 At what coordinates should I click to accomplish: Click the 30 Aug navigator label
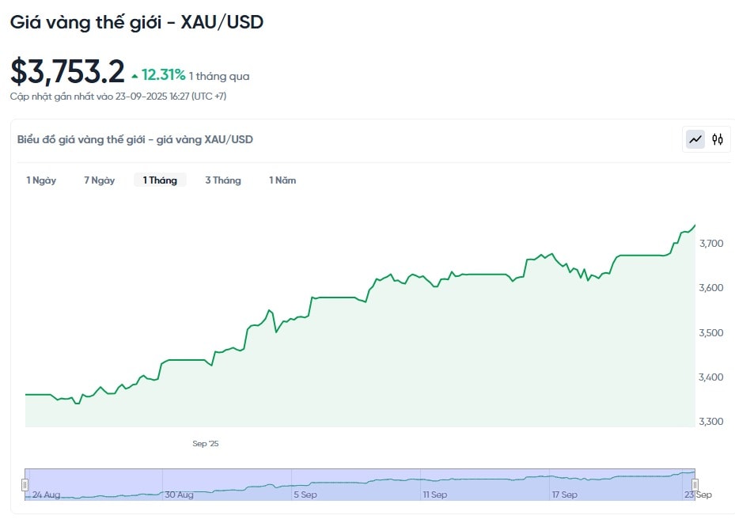click(179, 495)
